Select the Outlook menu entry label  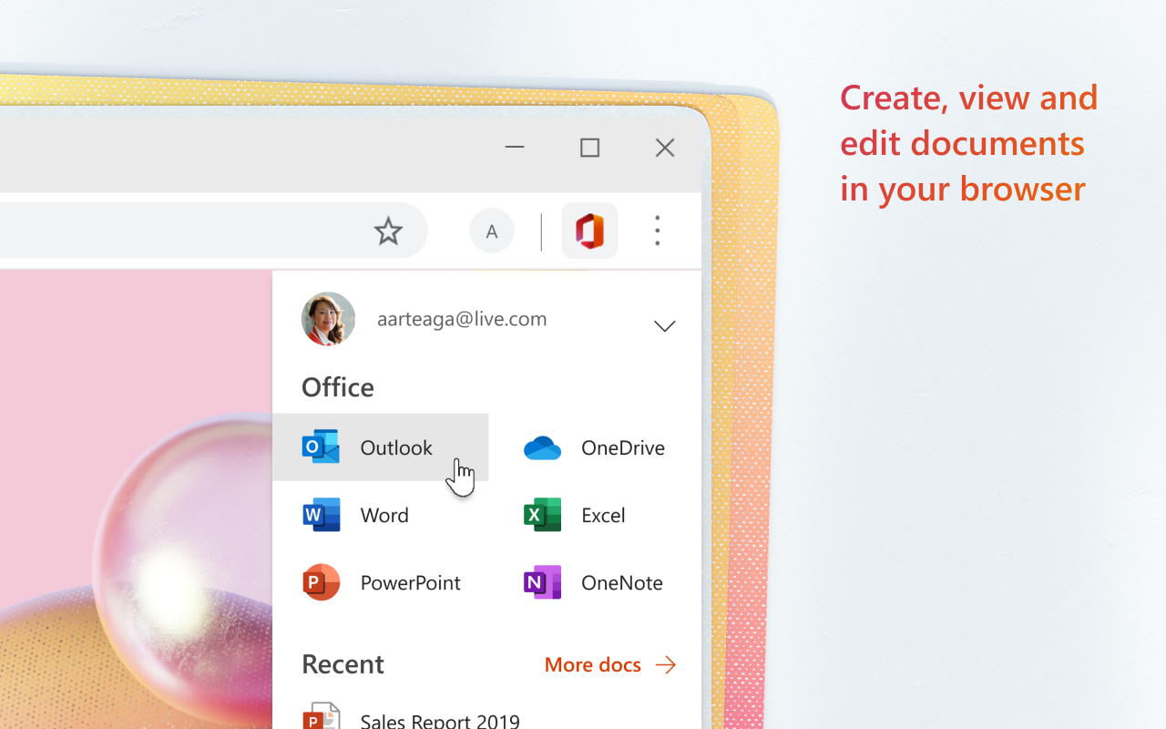(x=396, y=447)
